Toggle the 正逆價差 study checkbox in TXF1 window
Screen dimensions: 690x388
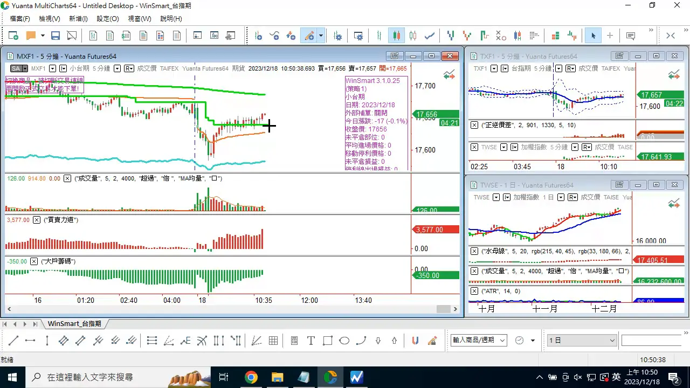tap(474, 125)
